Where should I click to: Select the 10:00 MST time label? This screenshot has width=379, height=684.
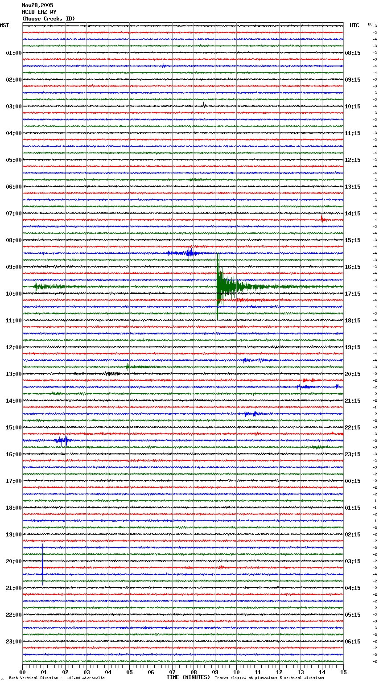click(x=14, y=294)
